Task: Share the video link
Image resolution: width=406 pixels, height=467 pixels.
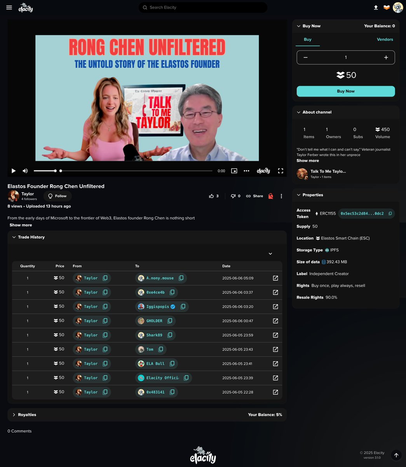Action: (254, 196)
